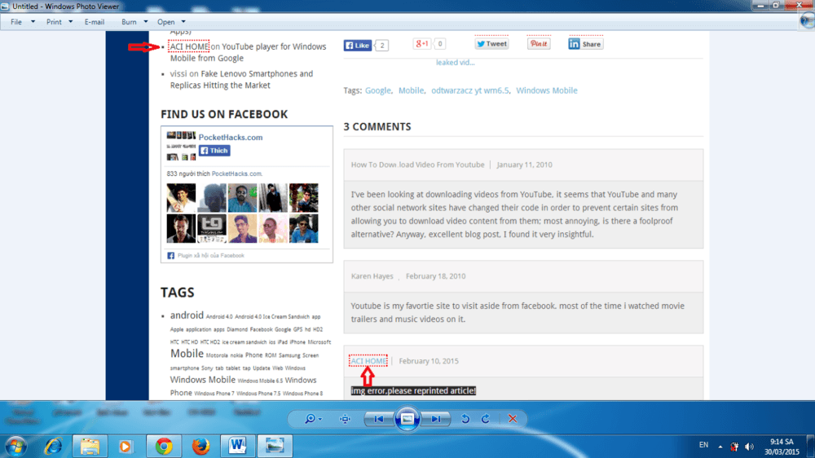Click ACI HOME in recent comments
This screenshot has width=815, height=458.
(x=189, y=46)
